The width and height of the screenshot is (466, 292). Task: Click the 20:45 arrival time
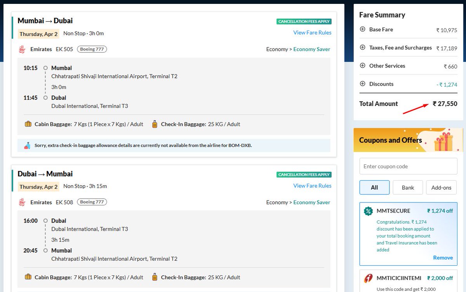(30, 251)
